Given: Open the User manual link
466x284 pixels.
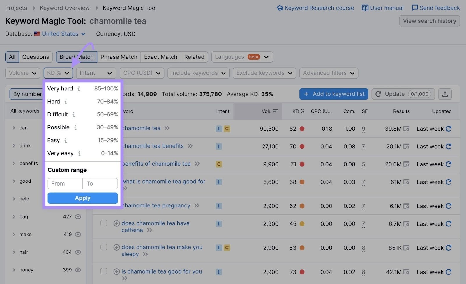Looking at the screenshot, I should pyautogui.click(x=383, y=8).
